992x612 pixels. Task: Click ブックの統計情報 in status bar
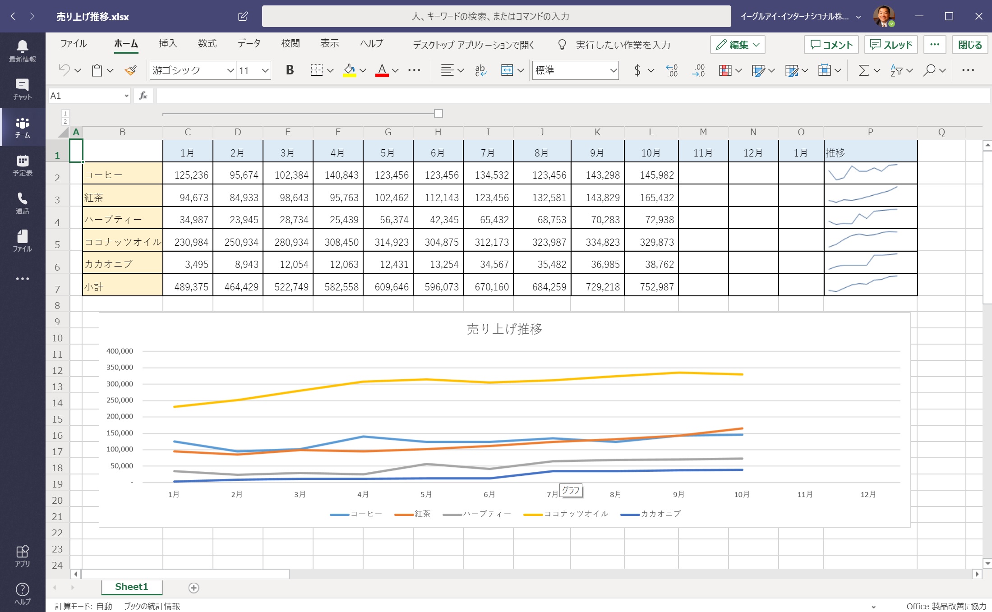pyautogui.click(x=152, y=606)
